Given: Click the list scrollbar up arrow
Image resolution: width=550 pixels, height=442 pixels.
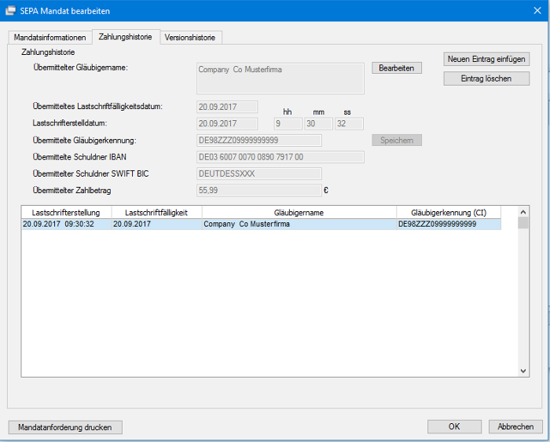Looking at the screenshot, I should click(523, 212).
